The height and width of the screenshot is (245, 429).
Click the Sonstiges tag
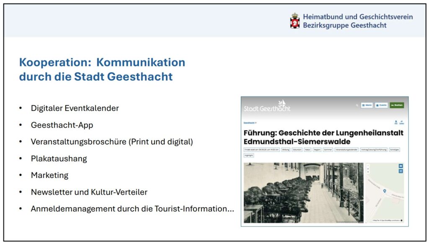pyautogui.click(x=395, y=150)
